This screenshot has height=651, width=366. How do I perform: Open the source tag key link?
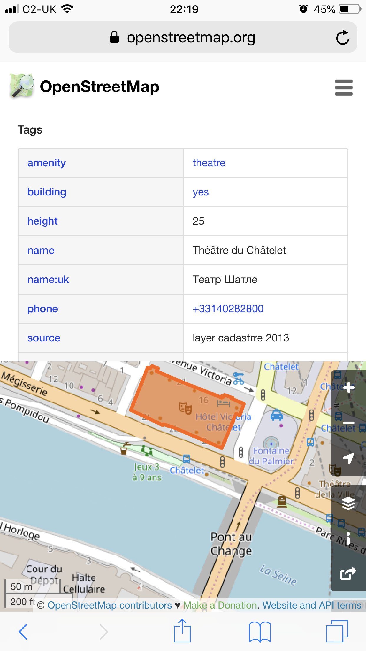pyautogui.click(x=44, y=338)
